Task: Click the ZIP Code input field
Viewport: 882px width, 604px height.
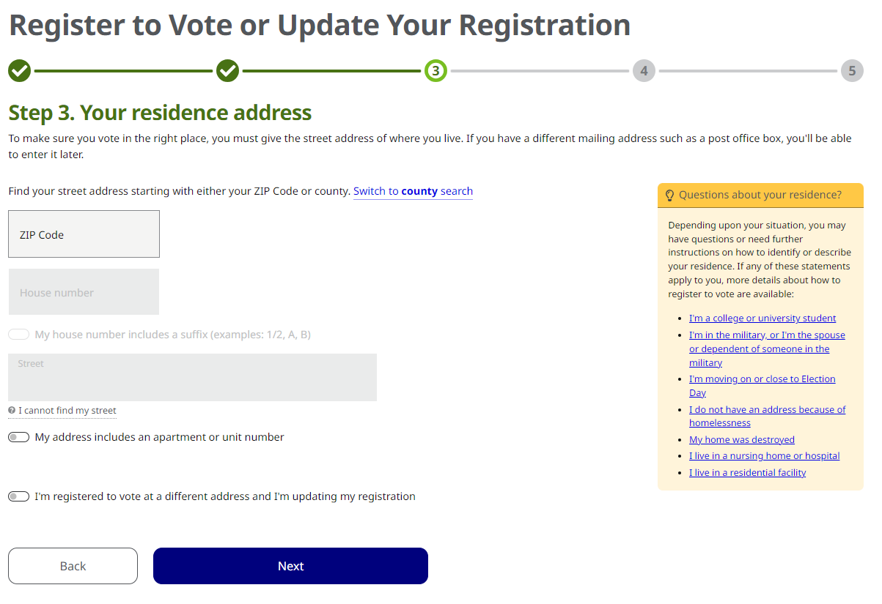Action: [x=84, y=234]
